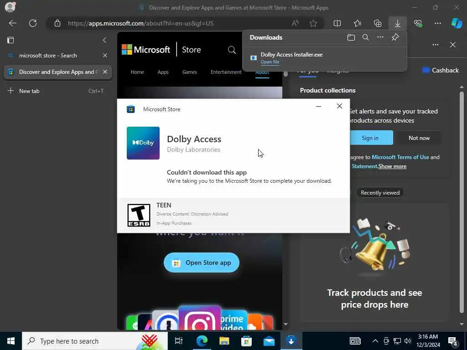Open the Windows Start menu
Screen dimensions: 467x350
point(11,341)
